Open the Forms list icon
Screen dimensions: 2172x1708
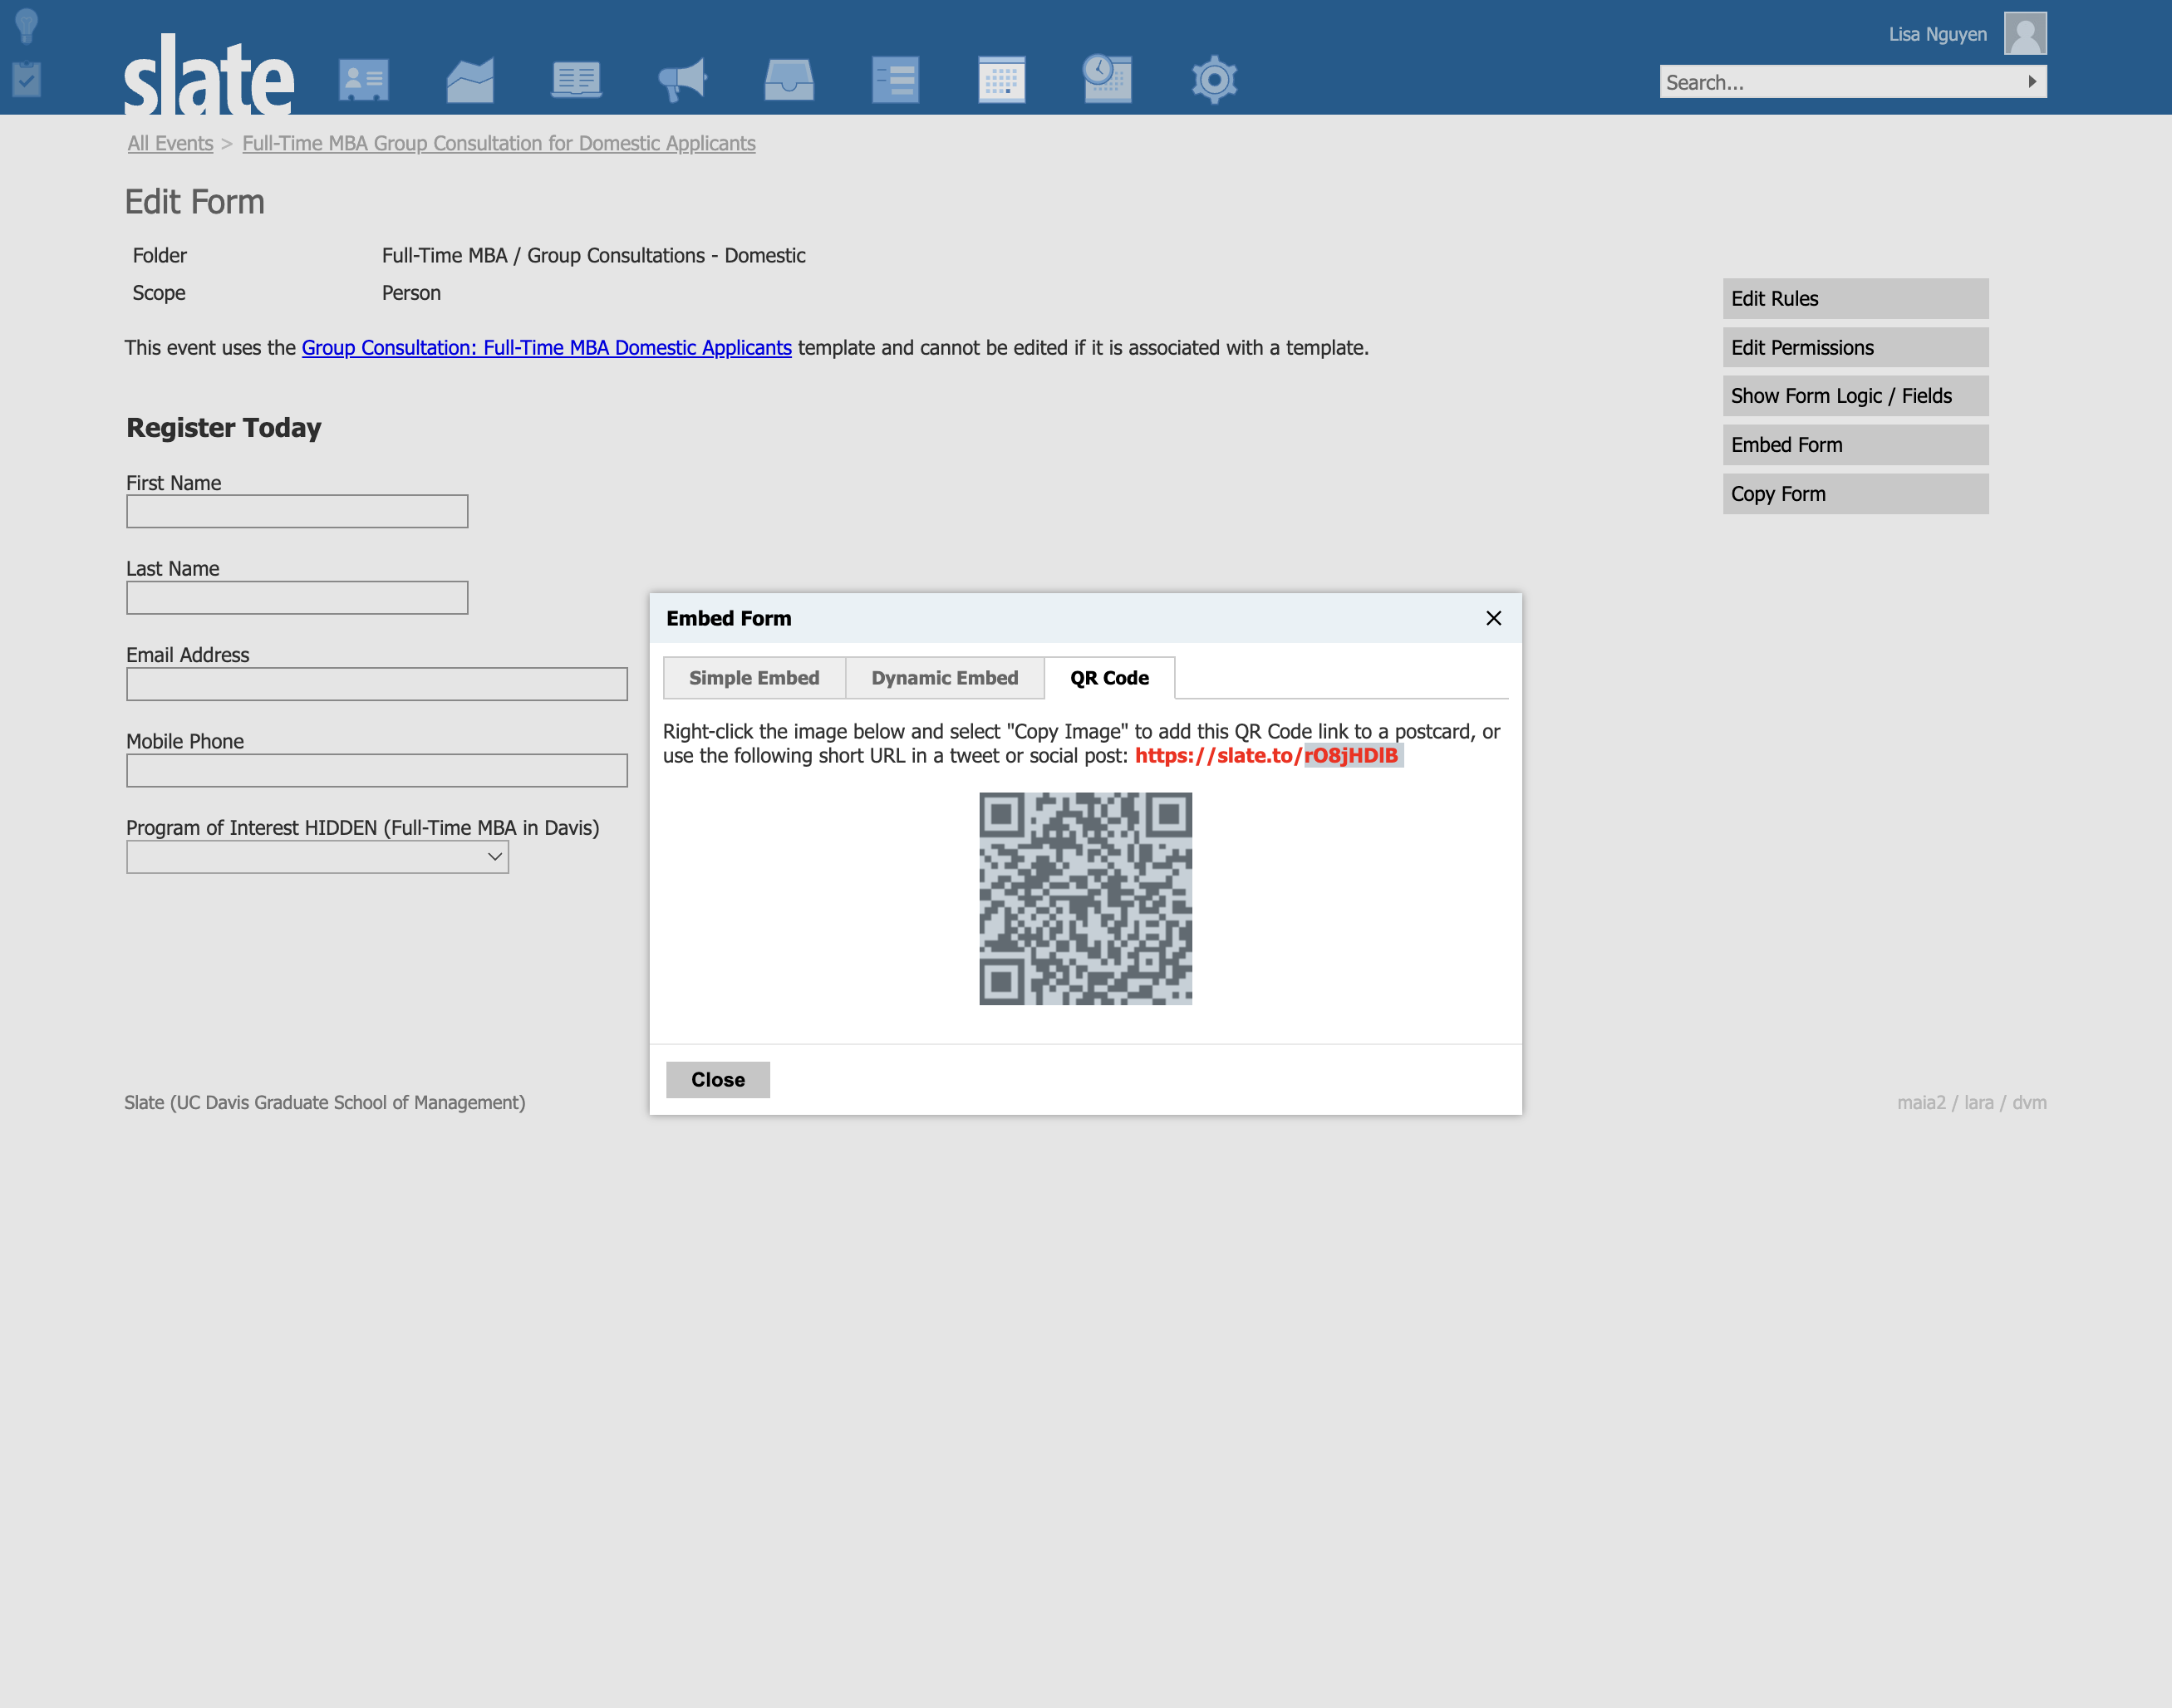pos(895,80)
